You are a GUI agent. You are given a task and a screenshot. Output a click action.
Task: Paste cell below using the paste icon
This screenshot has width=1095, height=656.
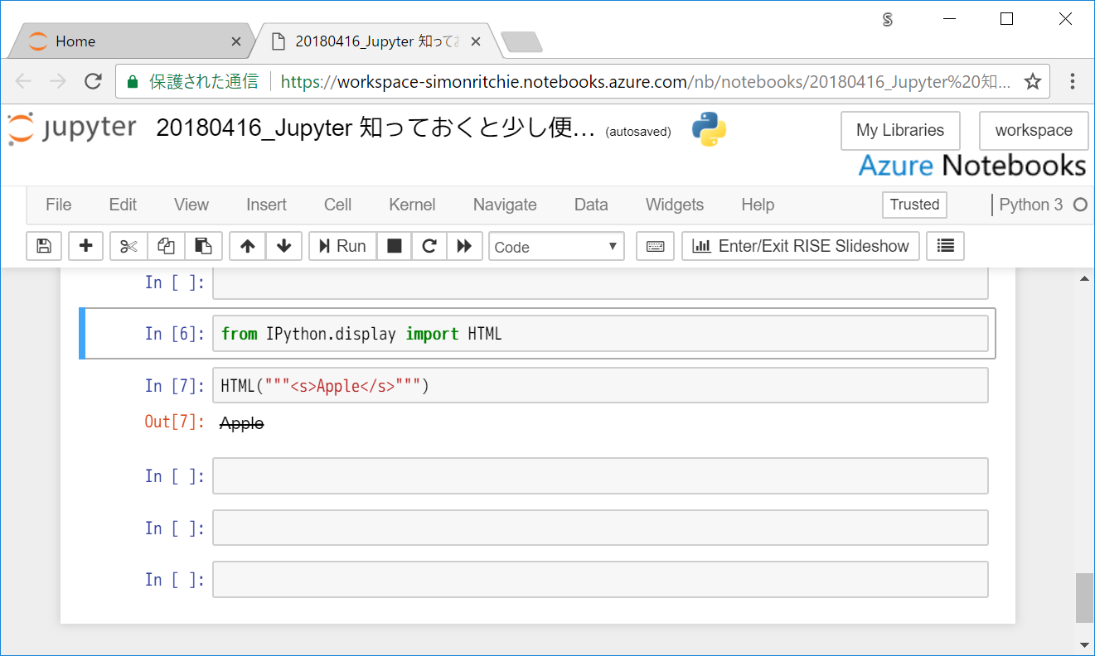203,245
